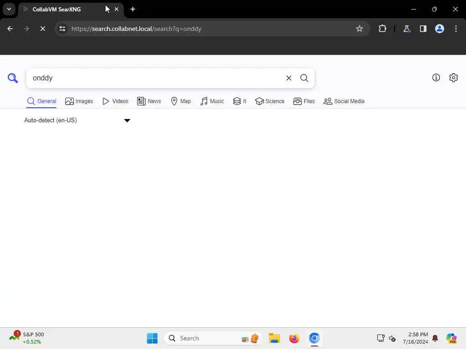This screenshot has height=349, width=466.
Task: Switch to the Files tab
Action: pos(304,101)
